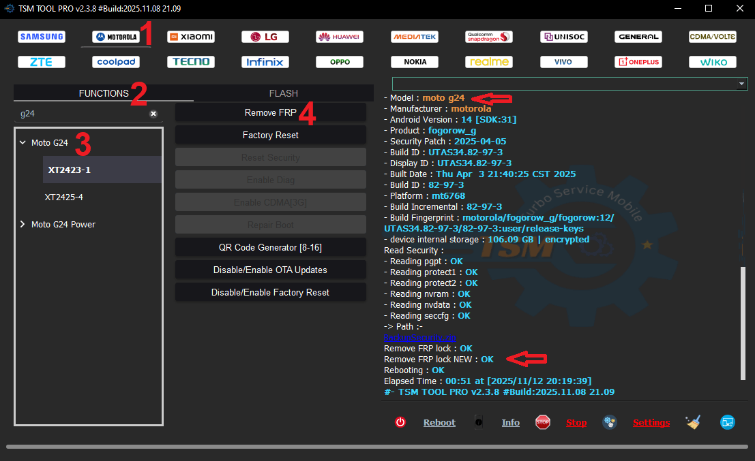
Task: Click the red power reboot icon
Action: click(400, 422)
